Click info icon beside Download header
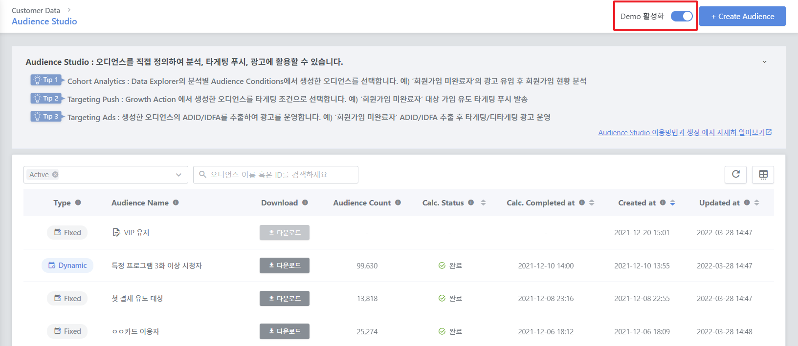The width and height of the screenshot is (798, 346). pyautogui.click(x=305, y=203)
